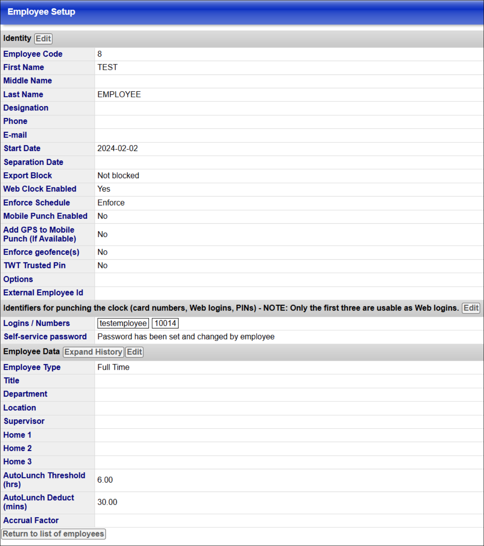
Task: Click the External Employee Id label
Action: (43, 293)
